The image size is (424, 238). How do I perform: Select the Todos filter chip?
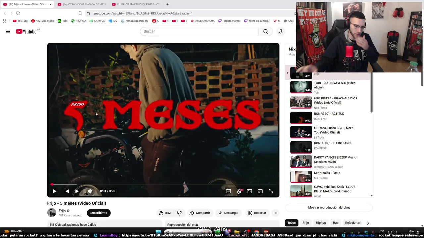click(291, 223)
